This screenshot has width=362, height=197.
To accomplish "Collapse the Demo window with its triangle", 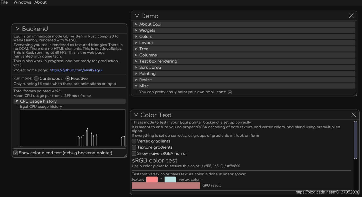I will point(137,16).
